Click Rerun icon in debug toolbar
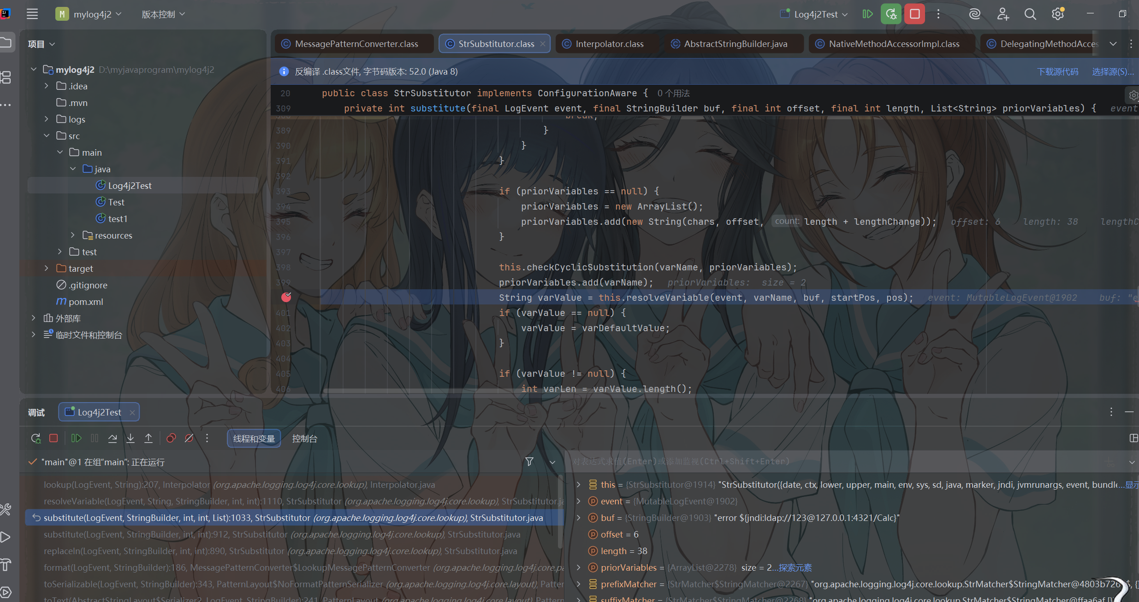Viewport: 1139px width, 602px height. tap(36, 438)
